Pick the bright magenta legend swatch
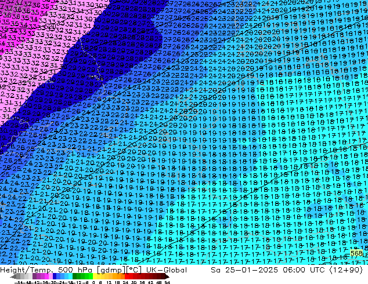The image size is (368, 284). (x=46, y=276)
